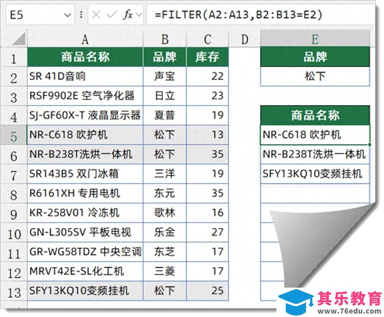Click header cell 库存 in column C
The width and height of the screenshot is (384, 317).
coord(208,57)
